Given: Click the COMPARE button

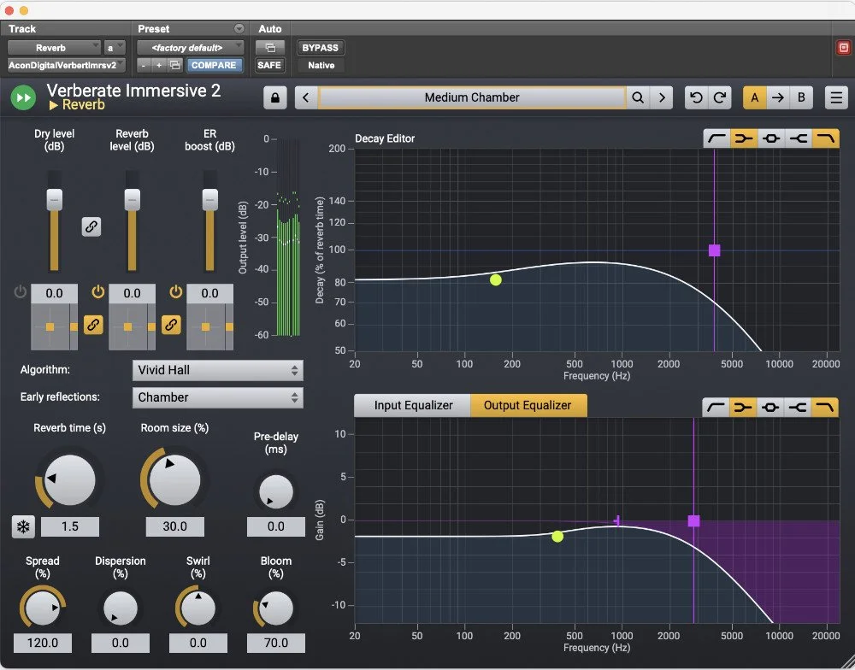Looking at the screenshot, I should [214, 65].
